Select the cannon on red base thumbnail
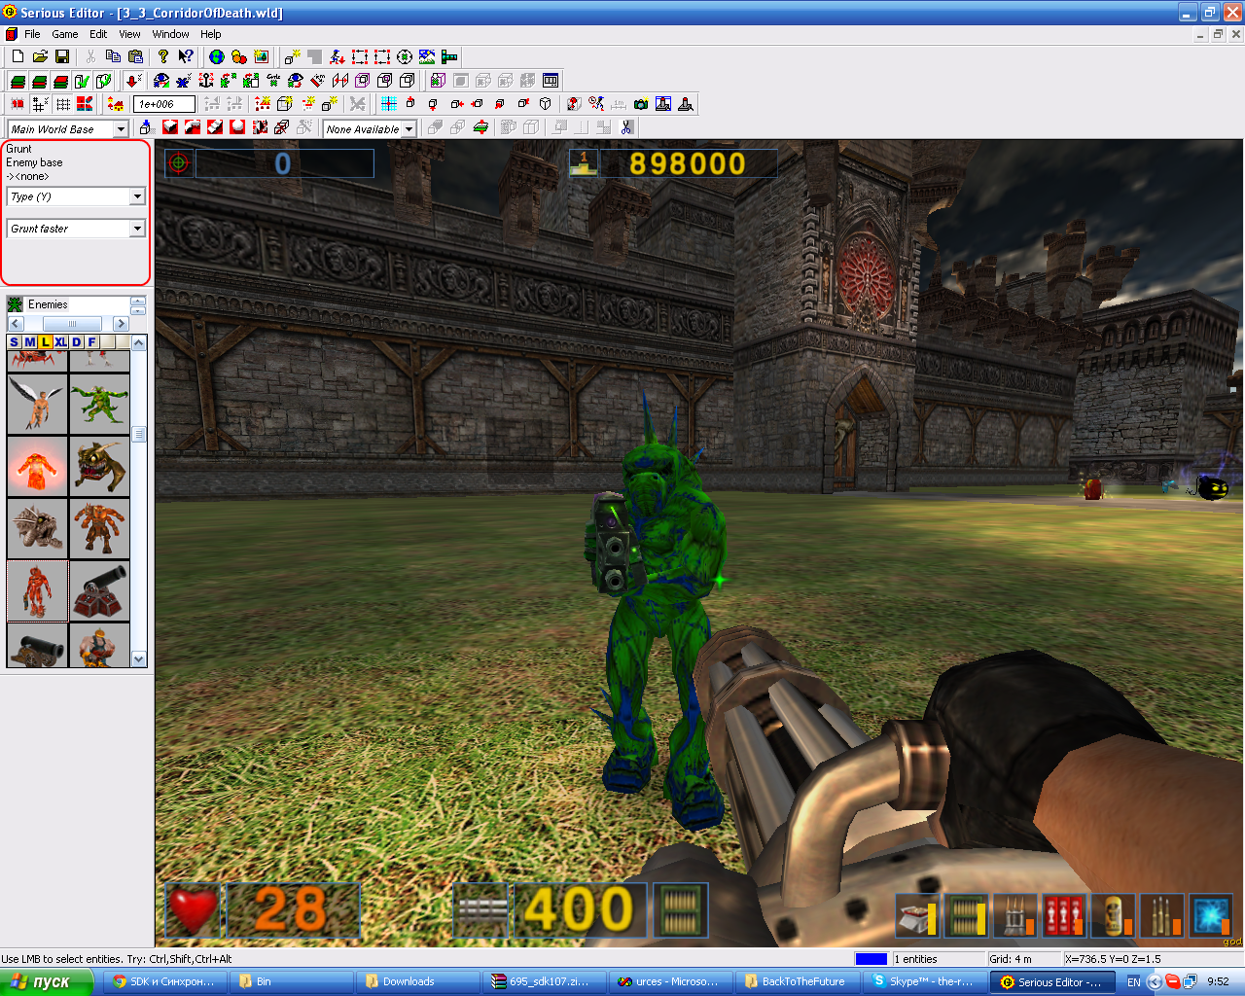The image size is (1245, 996). click(x=99, y=590)
